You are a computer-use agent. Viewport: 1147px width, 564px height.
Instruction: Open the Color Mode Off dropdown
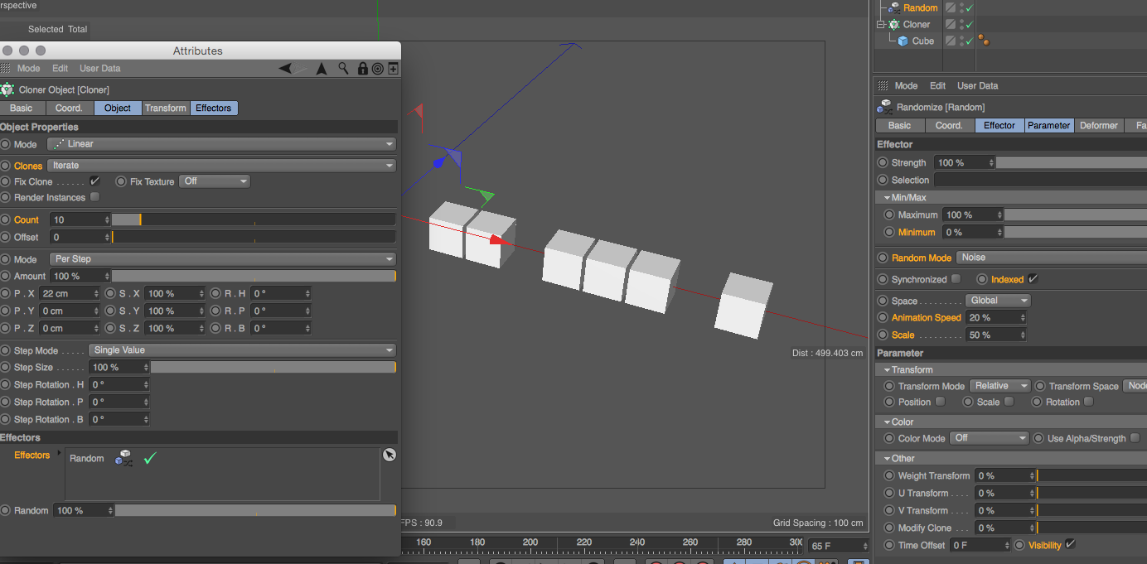[990, 438]
